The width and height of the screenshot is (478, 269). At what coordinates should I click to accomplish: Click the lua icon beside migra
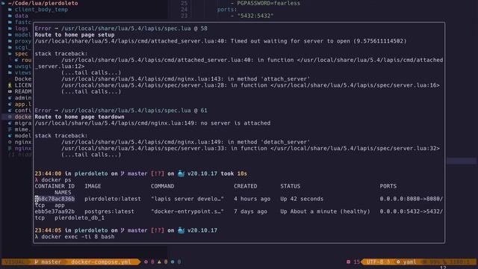click(x=10, y=123)
